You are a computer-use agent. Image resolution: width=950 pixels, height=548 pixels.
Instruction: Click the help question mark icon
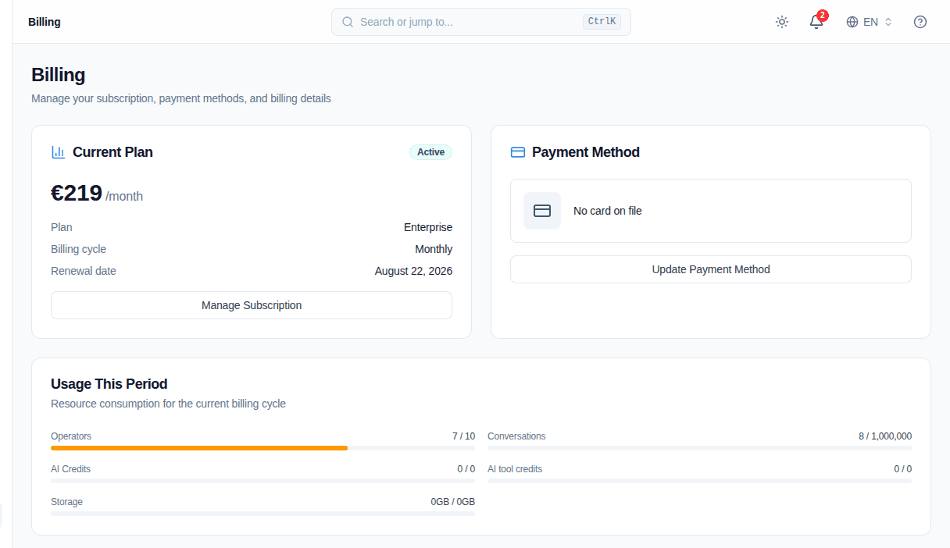[x=920, y=22]
